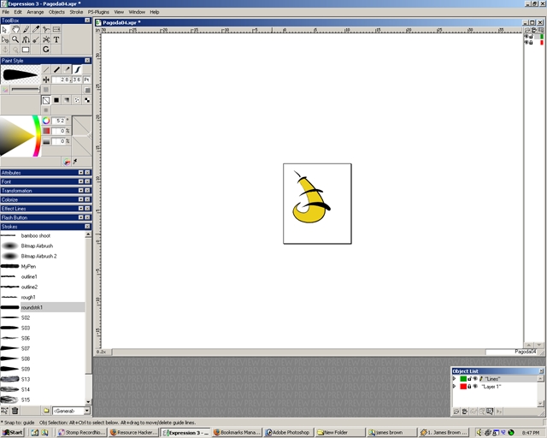
Task: Click the hue angle value field
Action: coord(59,121)
